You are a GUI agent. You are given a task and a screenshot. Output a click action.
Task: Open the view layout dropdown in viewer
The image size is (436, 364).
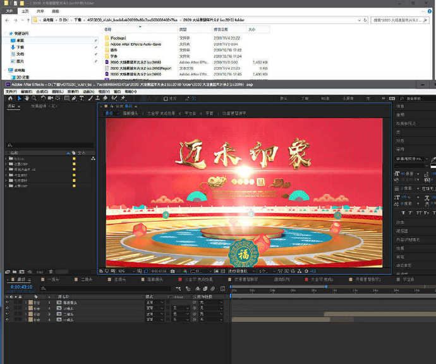[267, 272]
